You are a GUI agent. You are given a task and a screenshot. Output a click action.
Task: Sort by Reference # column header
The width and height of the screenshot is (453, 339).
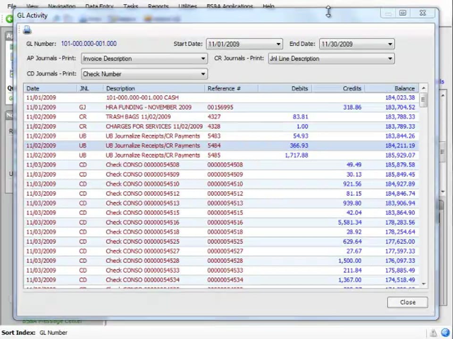tap(232, 89)
